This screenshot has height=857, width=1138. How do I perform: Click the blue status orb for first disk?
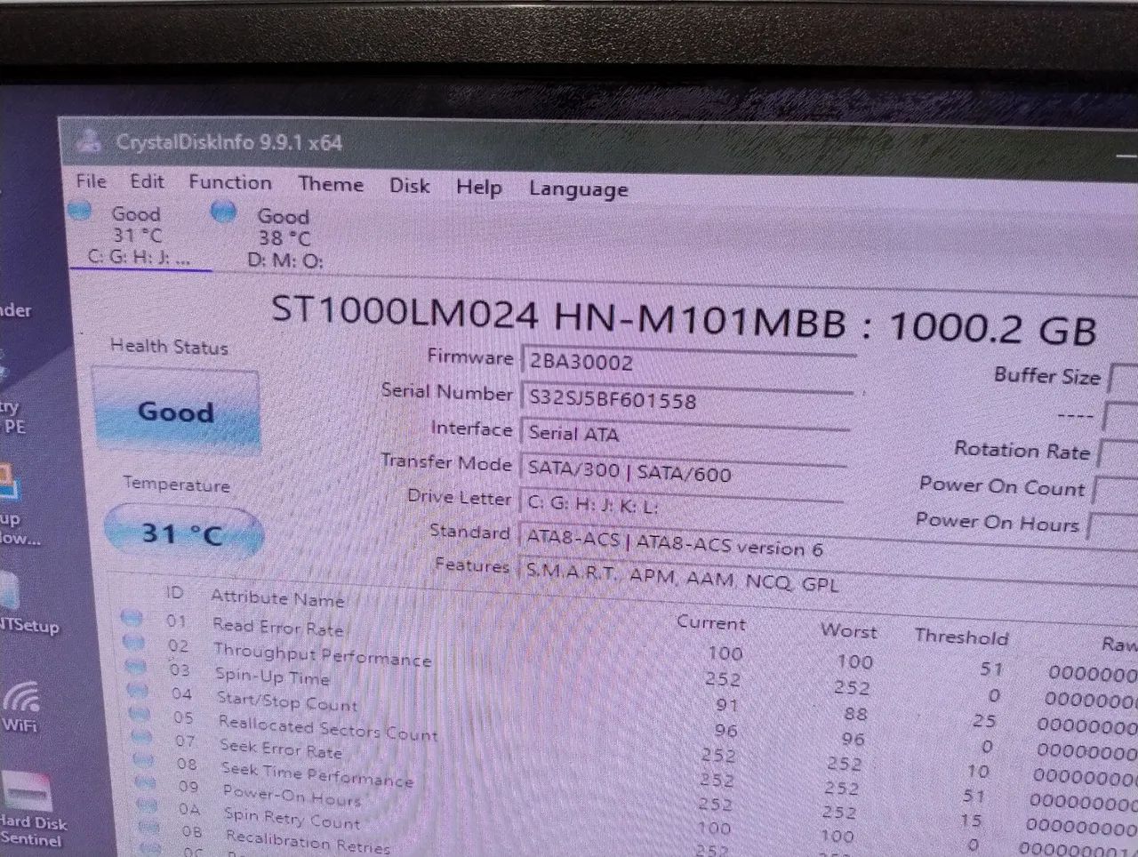click(x=80, y=211)
